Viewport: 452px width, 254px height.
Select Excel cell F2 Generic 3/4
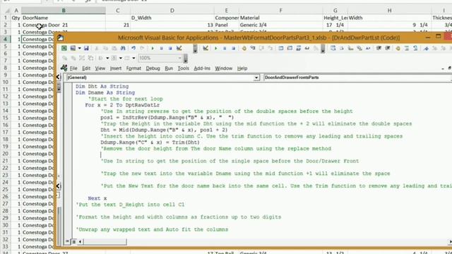[x=280, y=25]
